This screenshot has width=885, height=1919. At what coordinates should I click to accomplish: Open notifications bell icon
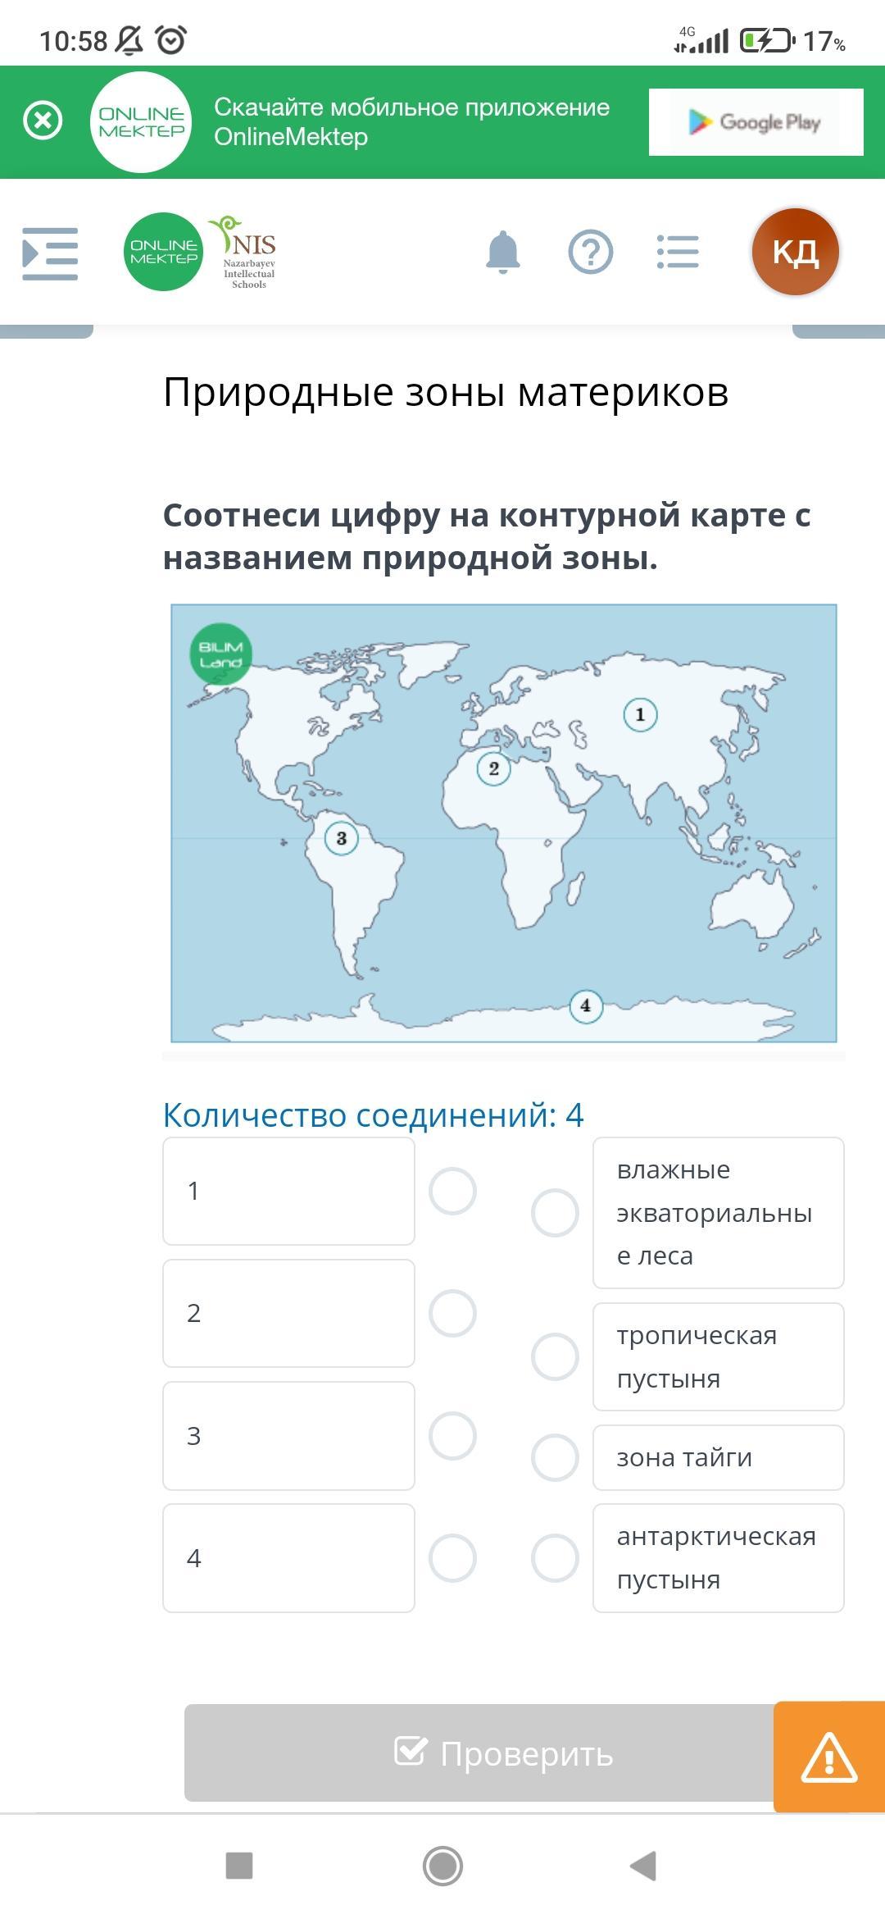point(503,252)
